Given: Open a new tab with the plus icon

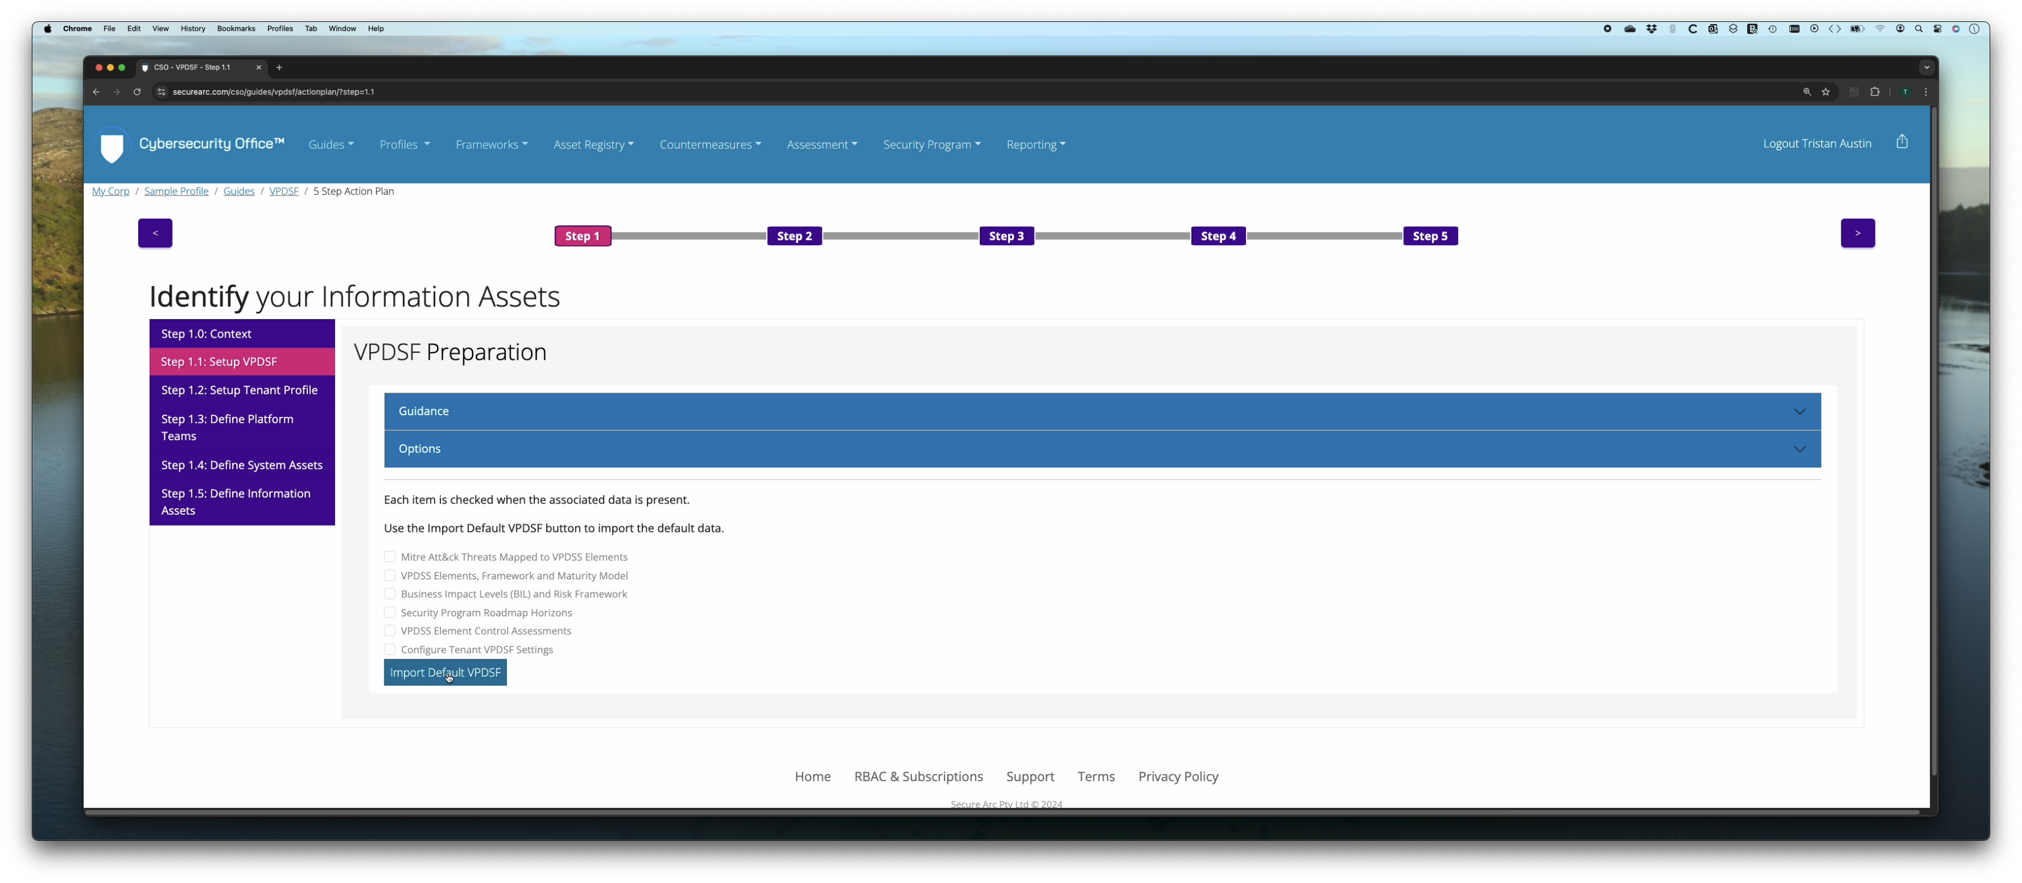Looking at the screenshot, I should click(x=280, y=68).
